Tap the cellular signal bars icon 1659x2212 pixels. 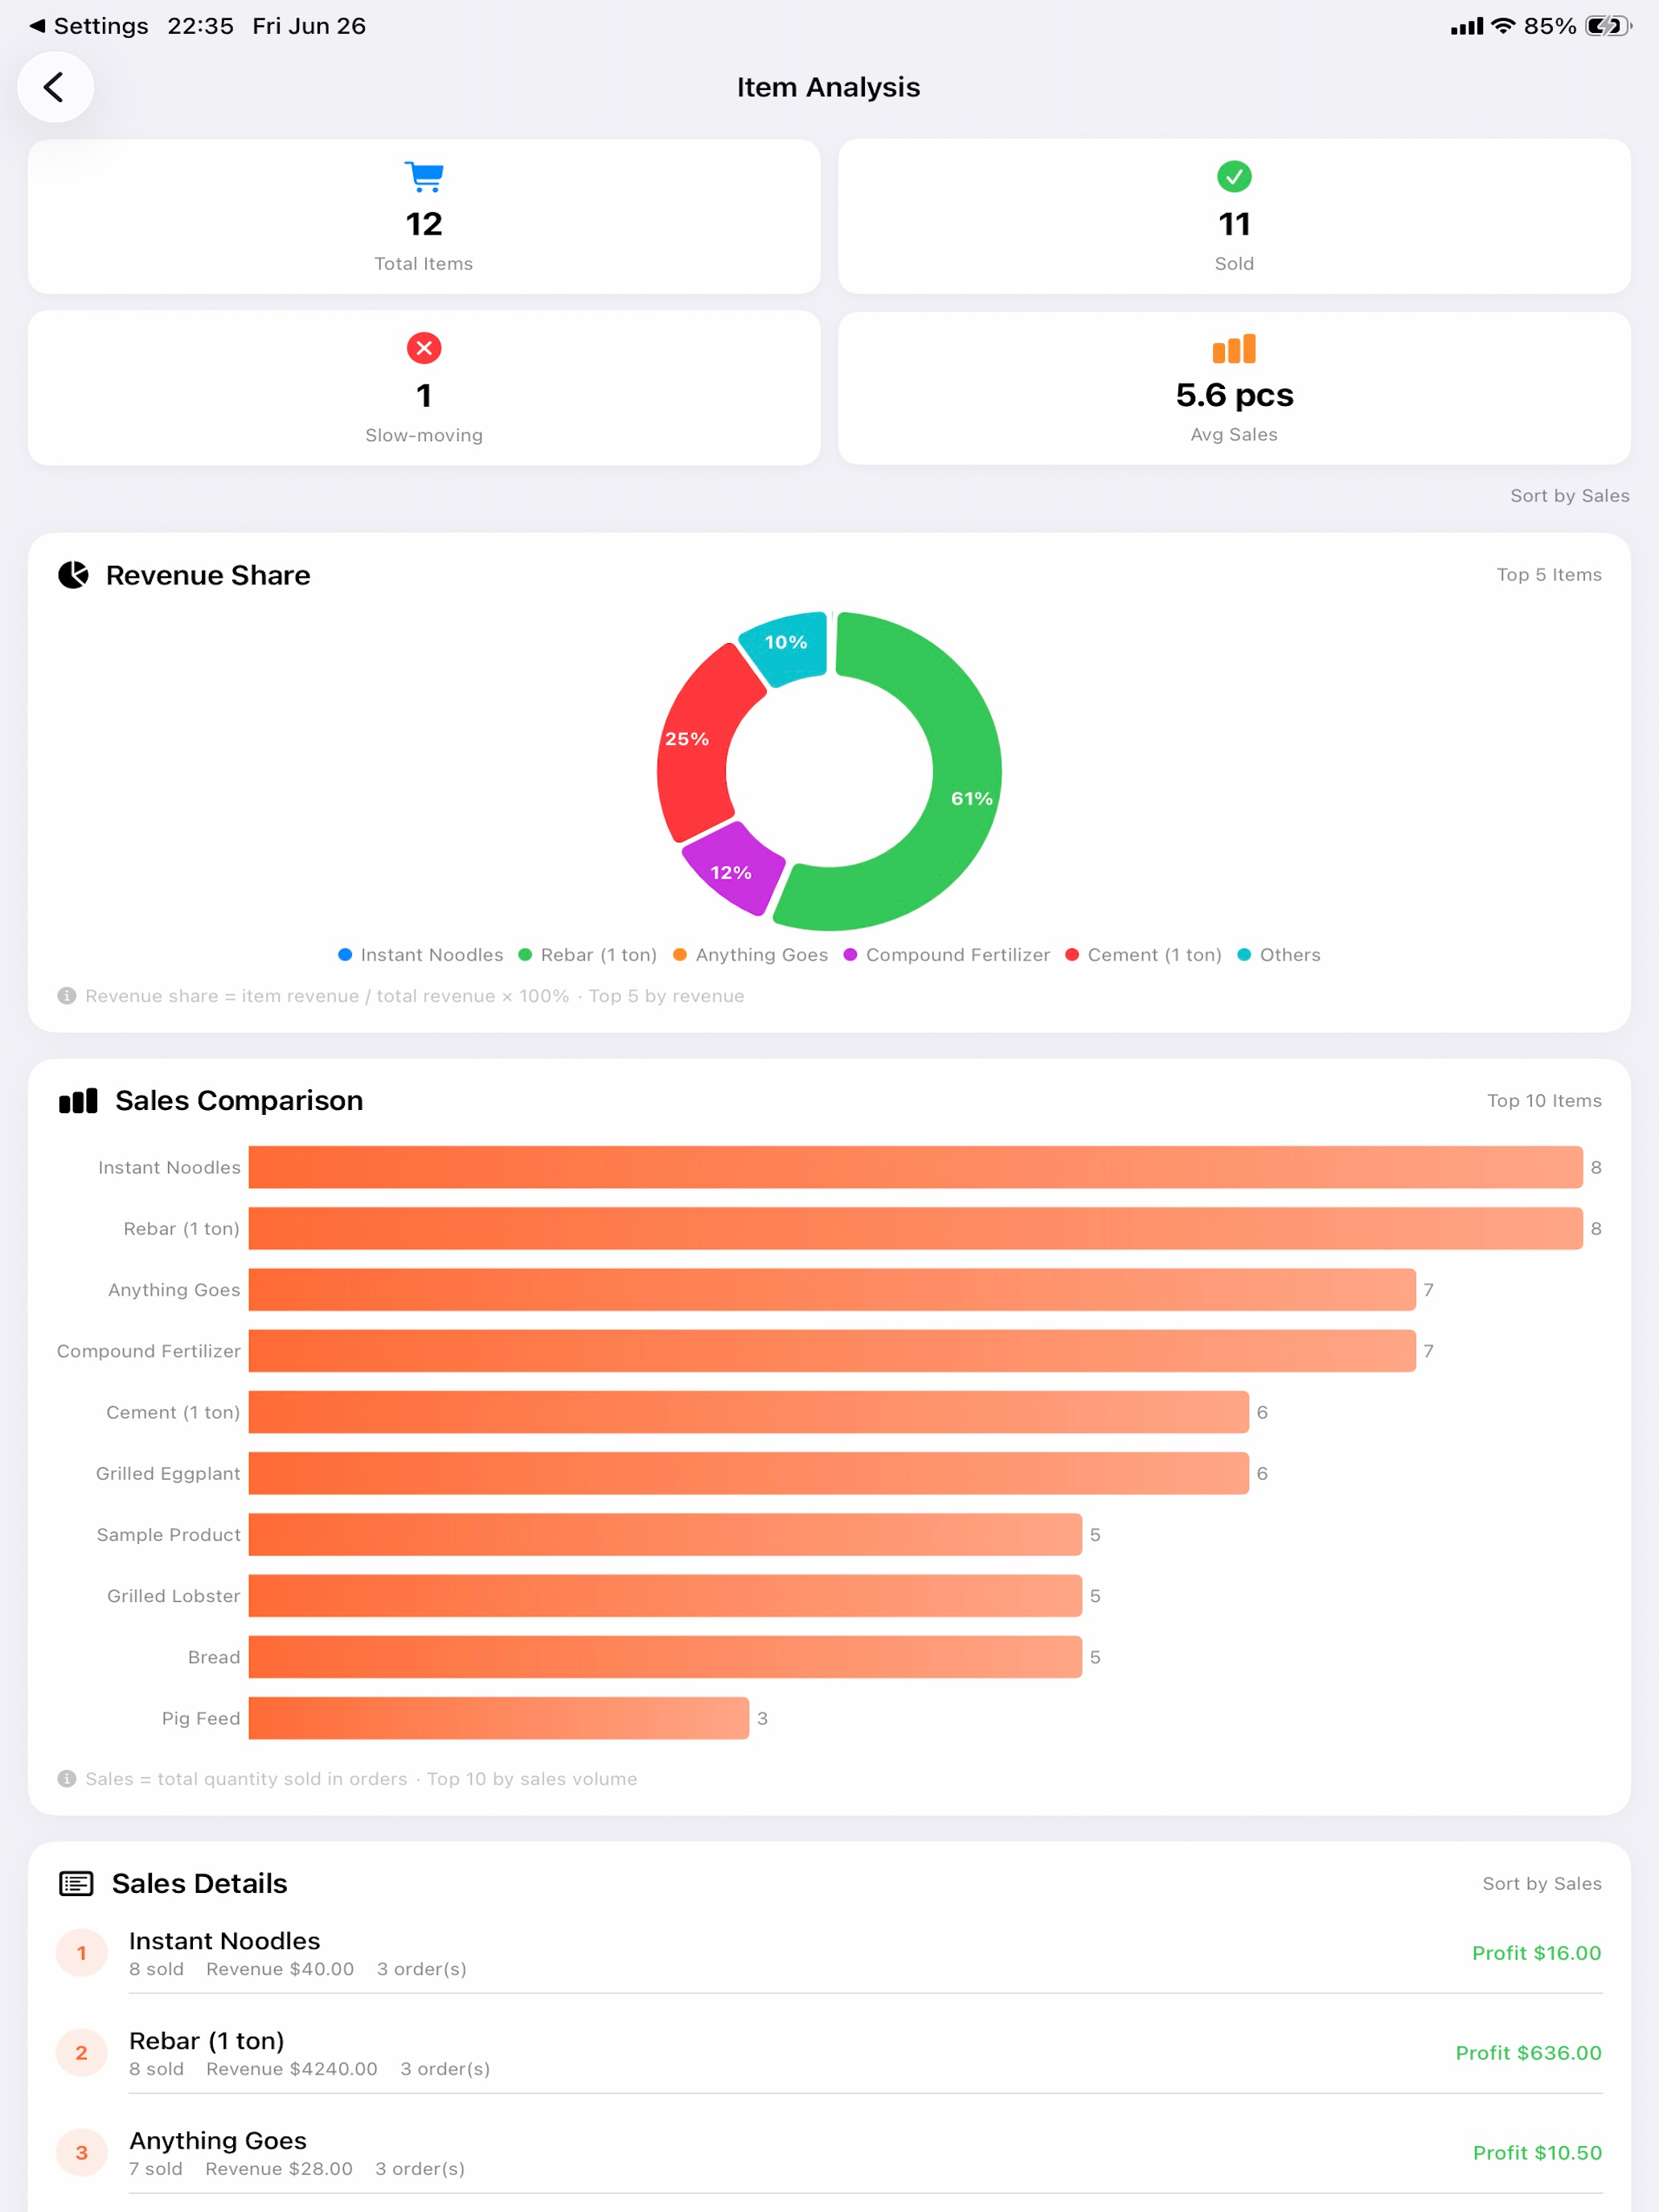(x=1467, y=26)
